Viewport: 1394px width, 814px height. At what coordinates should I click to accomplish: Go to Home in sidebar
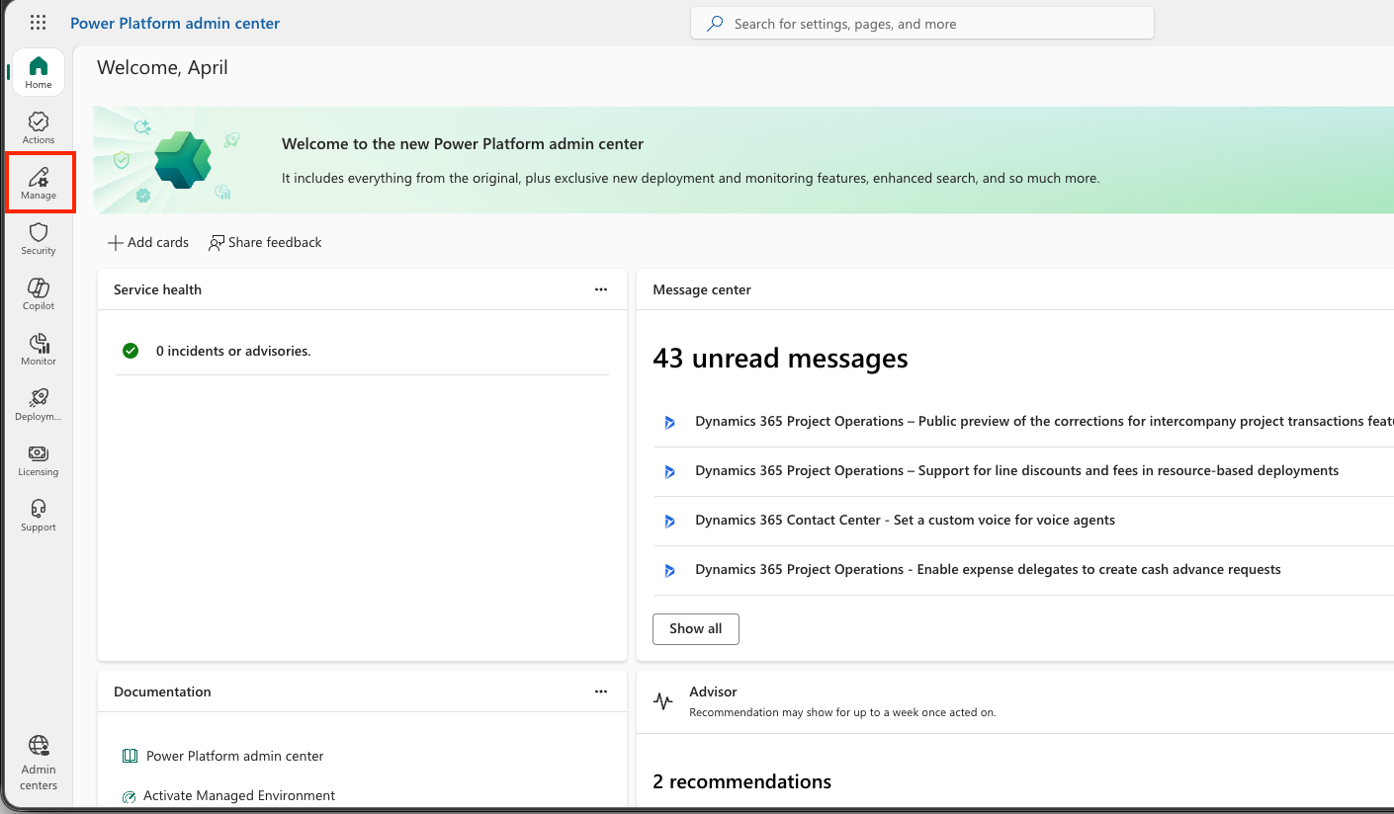pos(39,72)
